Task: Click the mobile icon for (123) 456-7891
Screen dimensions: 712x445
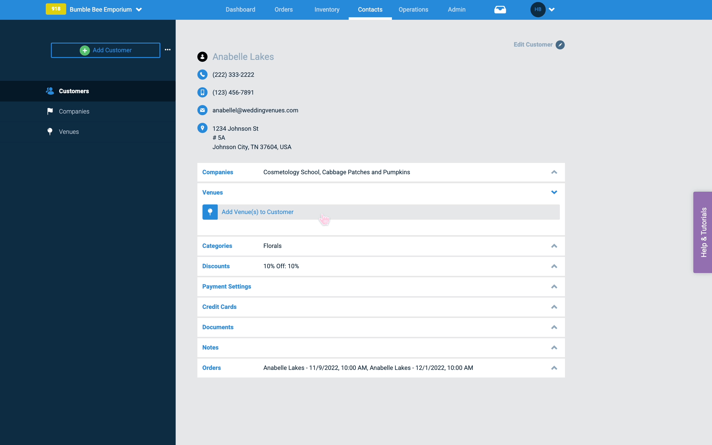Action: pyautogui.click(x=202, y=92)
